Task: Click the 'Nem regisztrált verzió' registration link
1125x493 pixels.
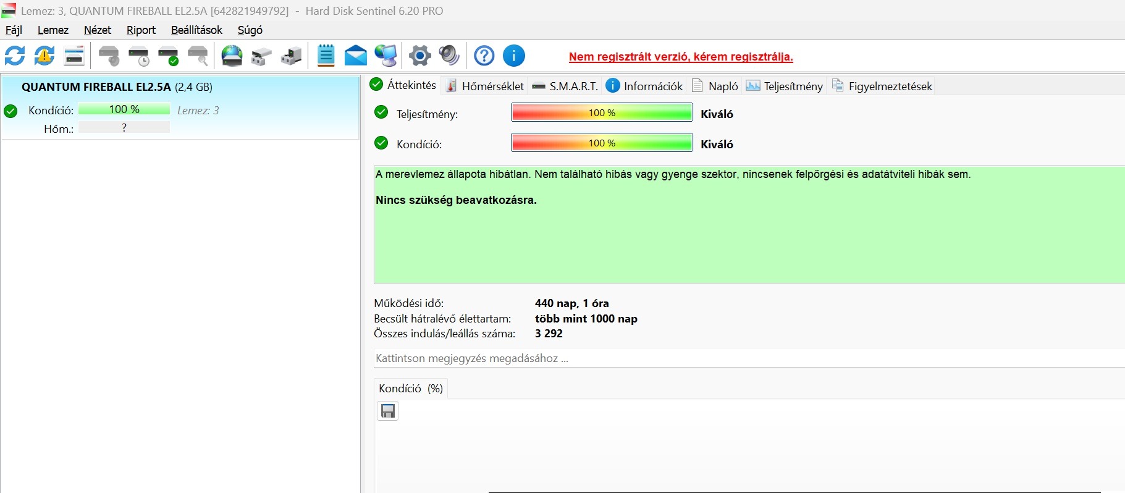Action: tap(681, 57)
